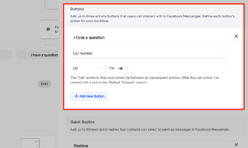Screen dimensions: 248x148
Task: Select the END node on the canvas
Action: 44,84
